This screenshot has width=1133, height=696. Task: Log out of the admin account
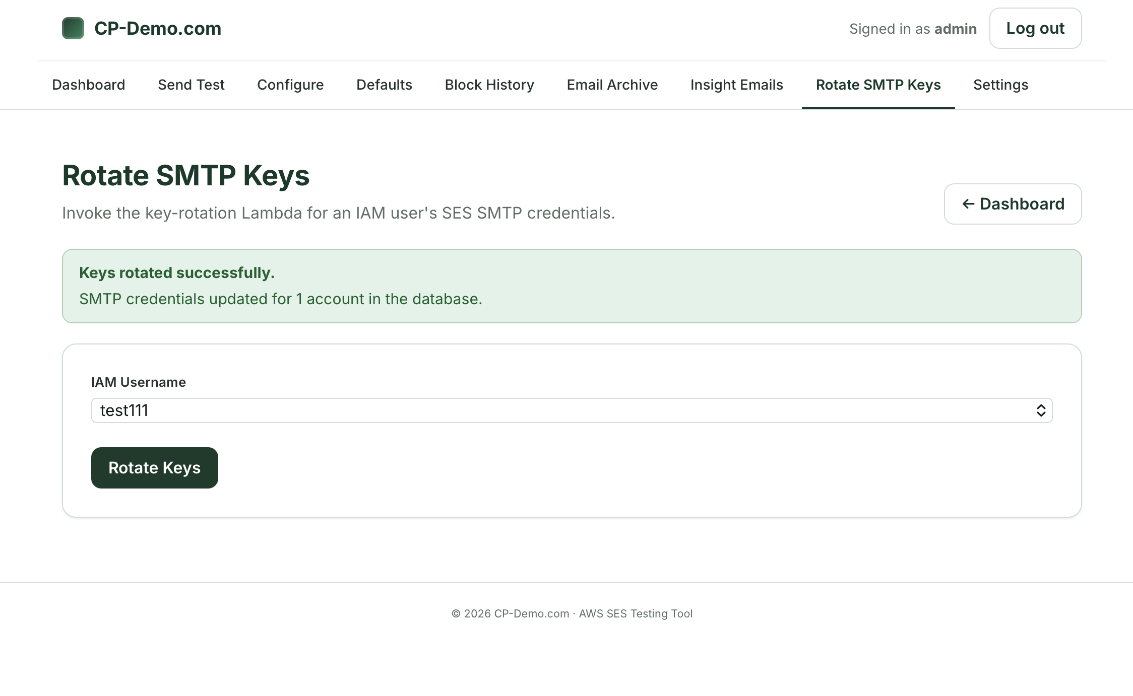[x=1035, y=28]
